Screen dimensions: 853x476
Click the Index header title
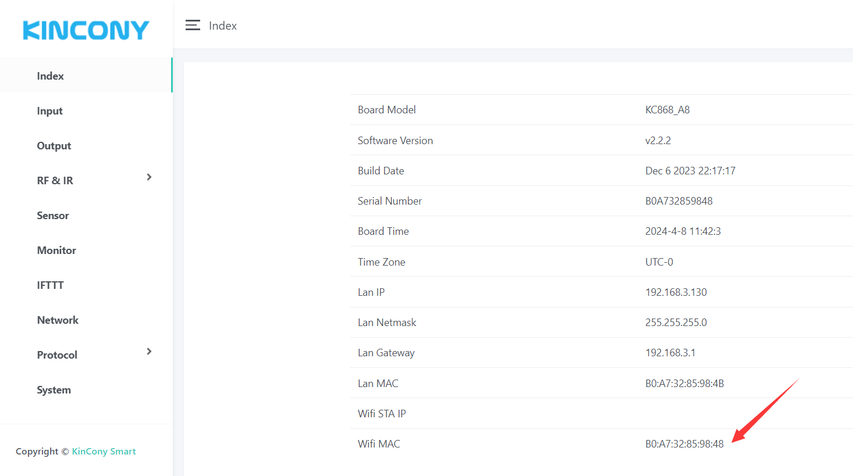coord(223,26)
